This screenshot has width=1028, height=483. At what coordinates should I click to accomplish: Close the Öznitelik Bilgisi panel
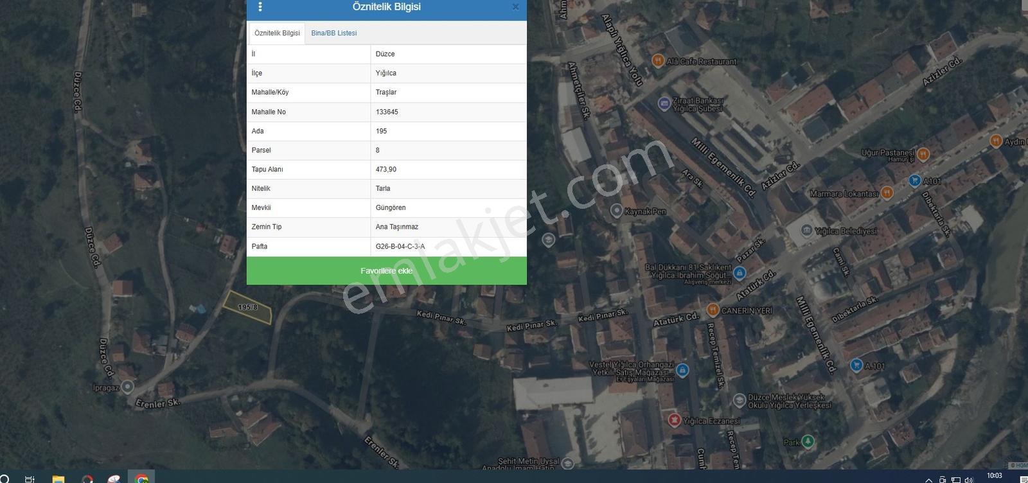[515, 7]
